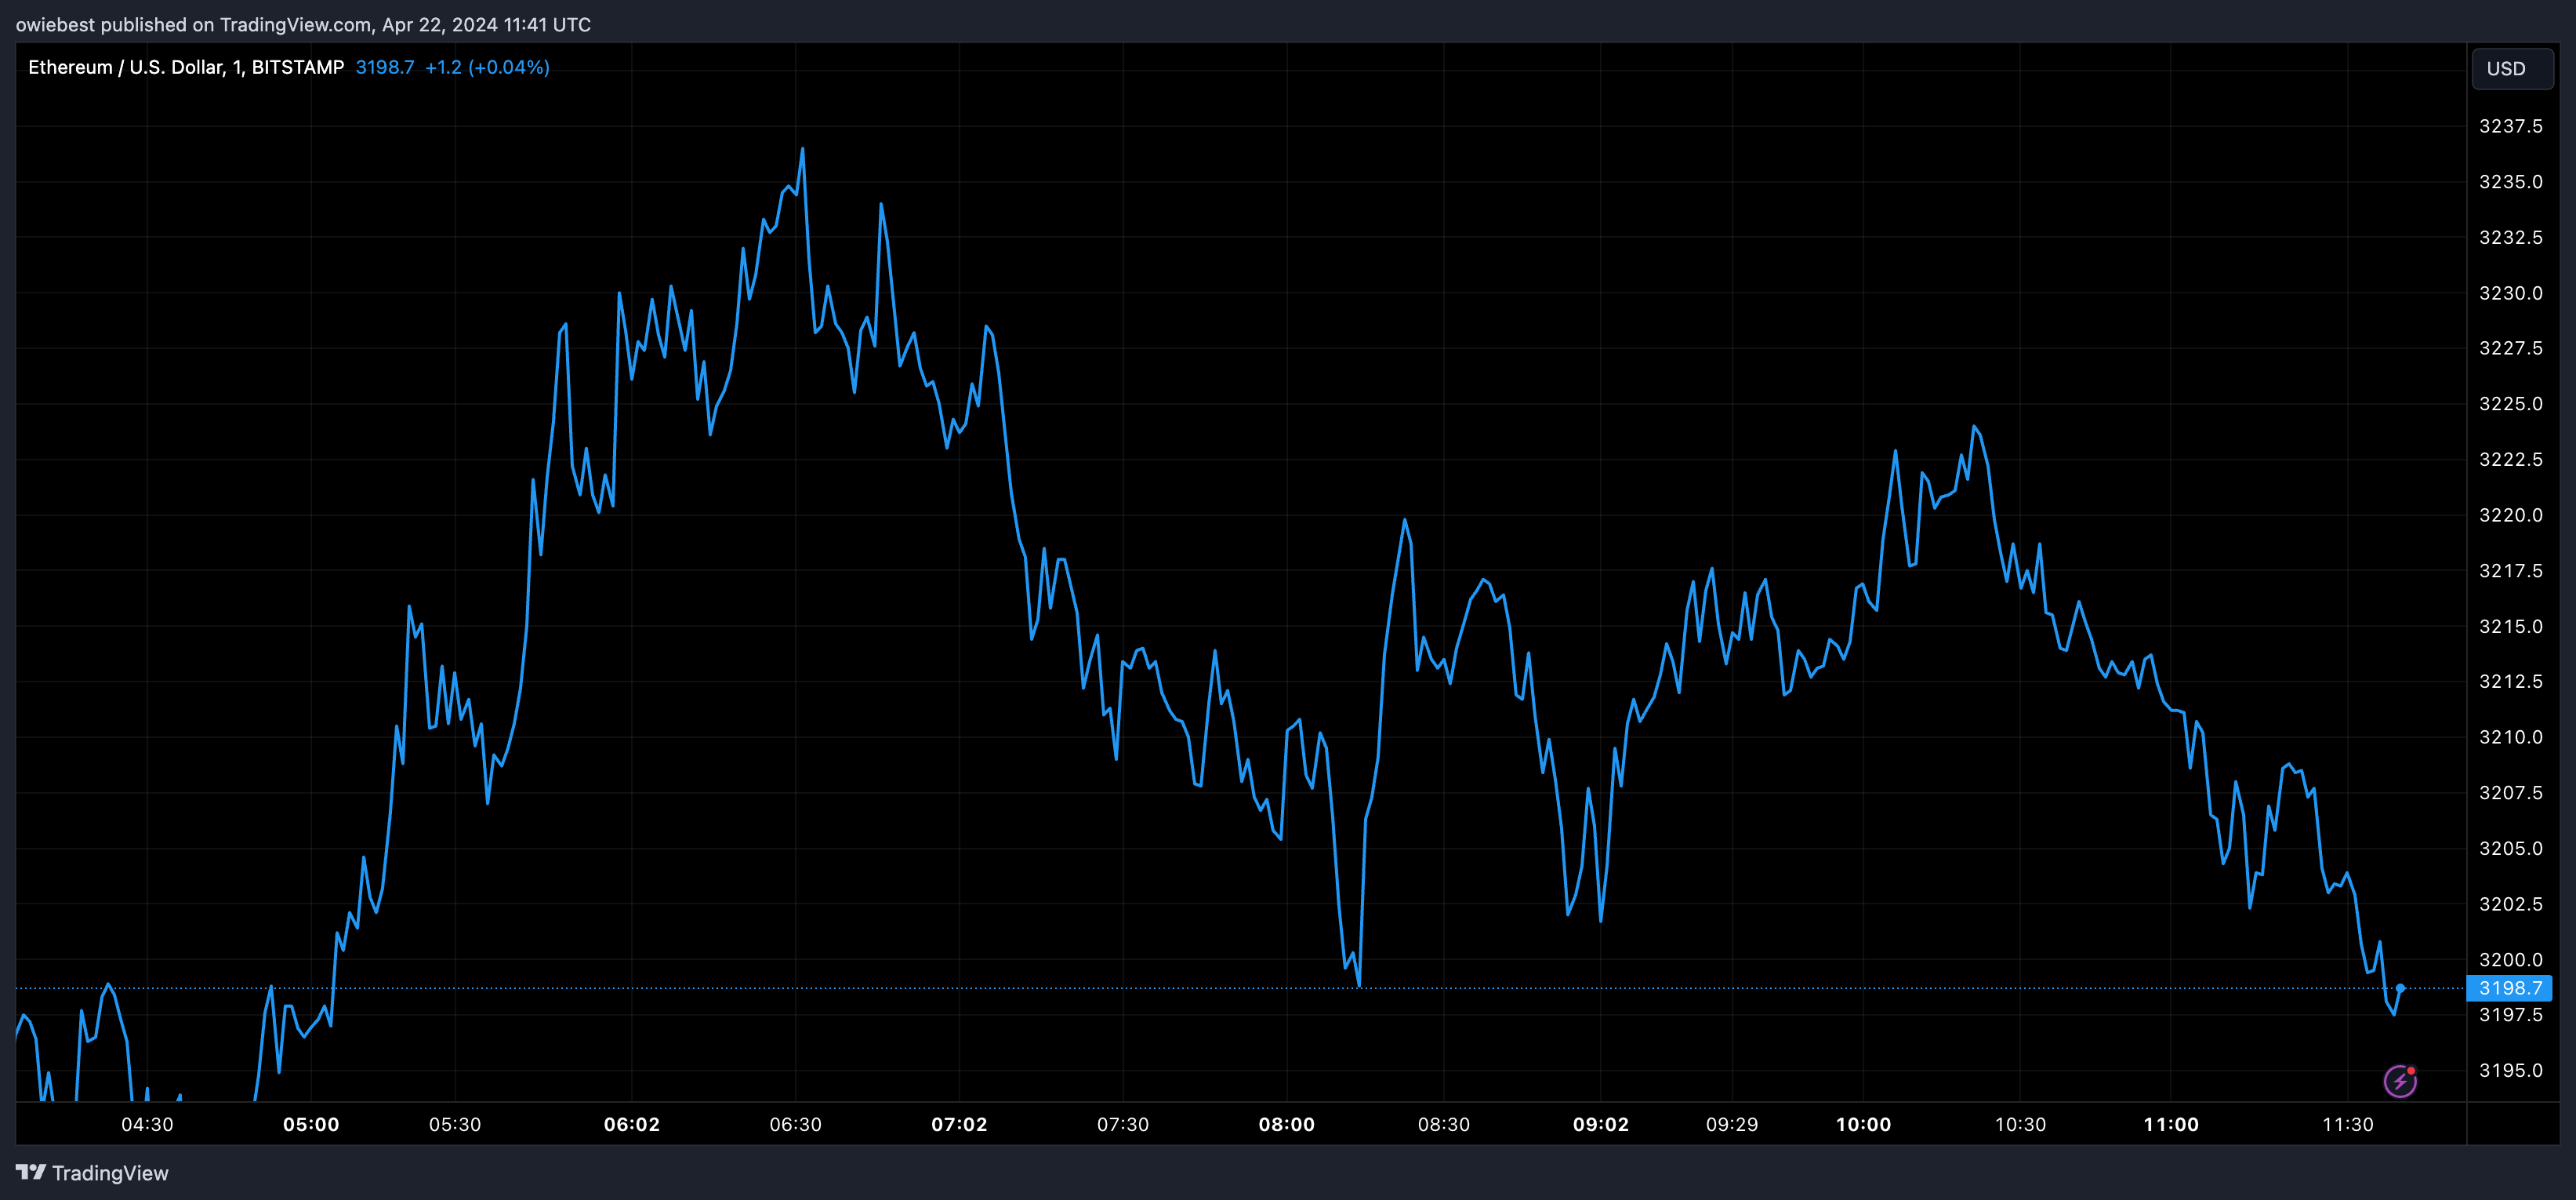Viewport: 2576px width, 1200px height.
Task: Click the 3237.5 price axis label
Action: coord(2510,126)
